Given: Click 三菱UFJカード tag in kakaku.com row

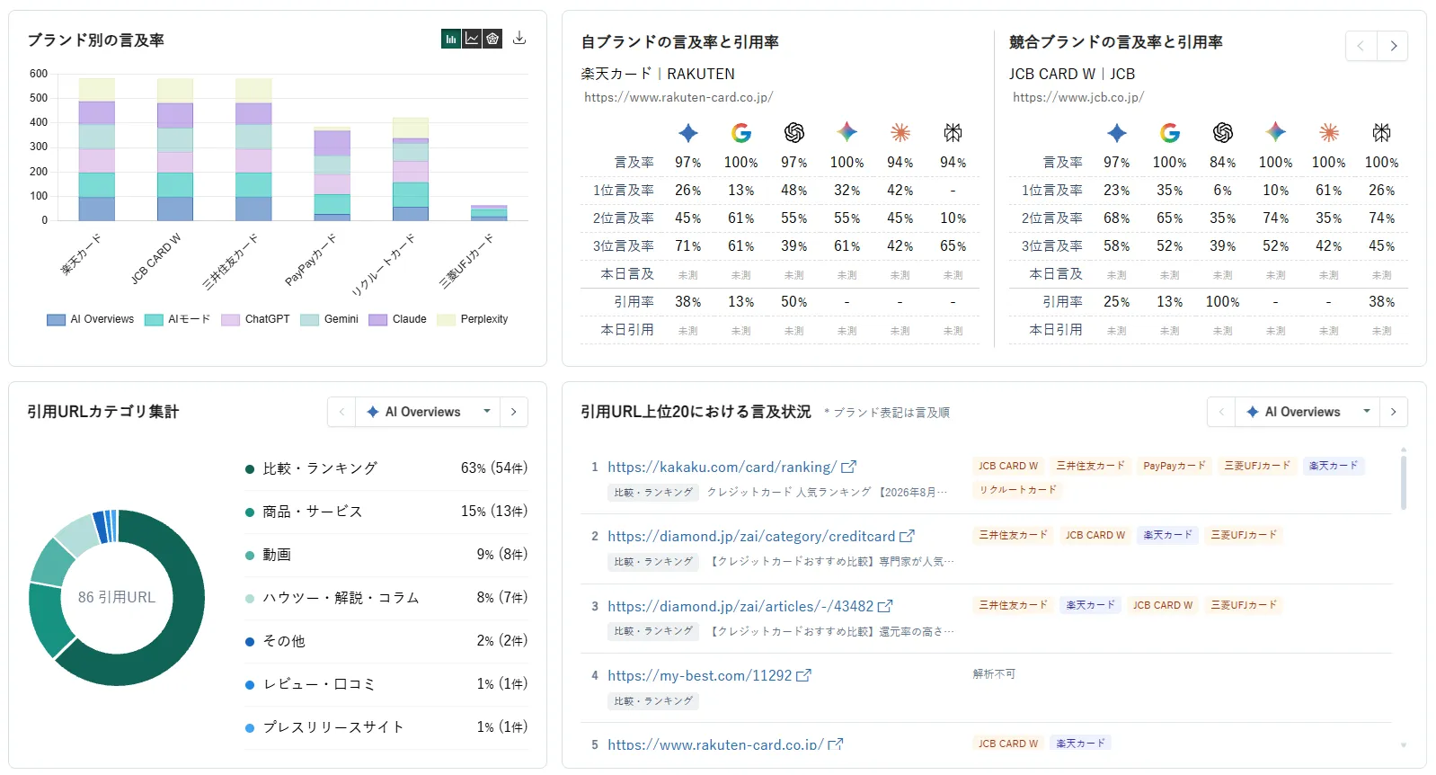Looking at the screenshot, I should tap(1257, 466).
